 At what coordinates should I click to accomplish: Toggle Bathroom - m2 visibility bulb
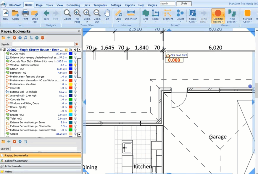point(75,72)
